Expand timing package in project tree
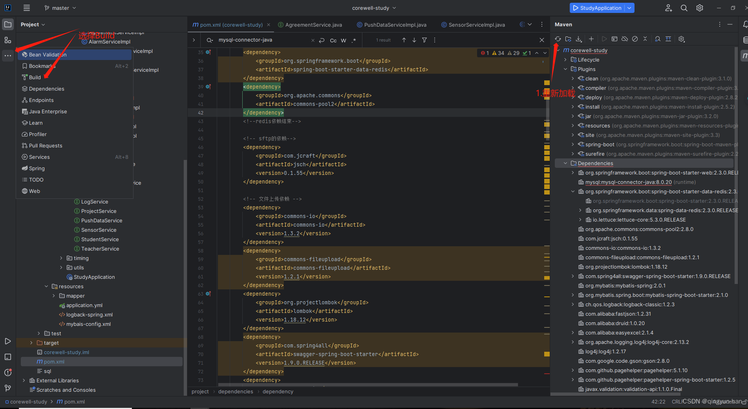 coord(61,258)
